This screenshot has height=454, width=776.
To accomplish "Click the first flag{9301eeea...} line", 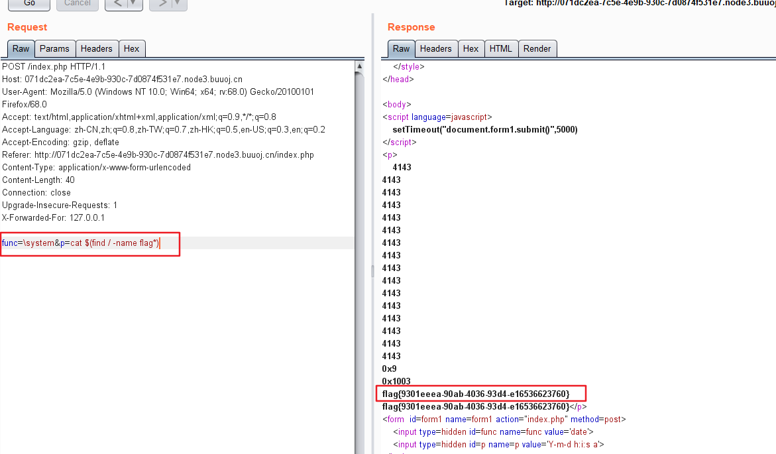I will 476,394.
